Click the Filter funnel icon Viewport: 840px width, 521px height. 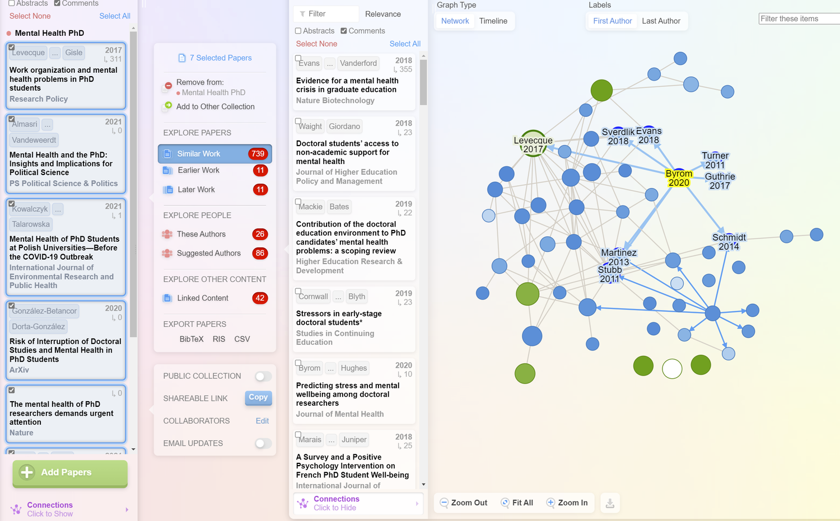(302, 14)
